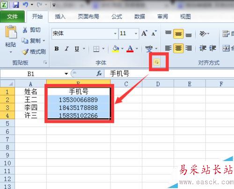Screen dimensions: 234x189
Task: Click the 剪切 (Cut) button
Action: click(31, 30)
